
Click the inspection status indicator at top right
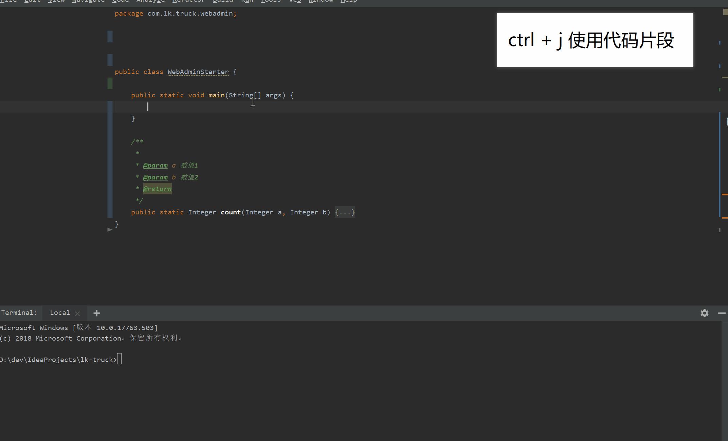725,12
